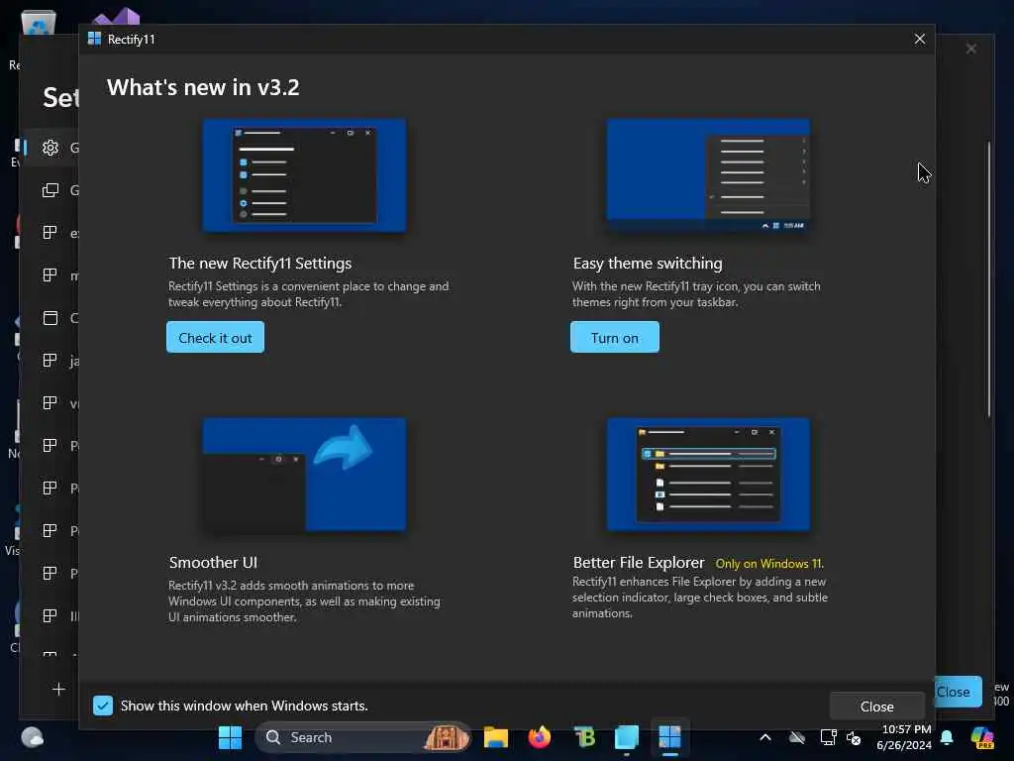Click the 'Smoother UI' title
Image resolution: width=1014 pixels, height=761 pixels.
[x=213, y=563]
